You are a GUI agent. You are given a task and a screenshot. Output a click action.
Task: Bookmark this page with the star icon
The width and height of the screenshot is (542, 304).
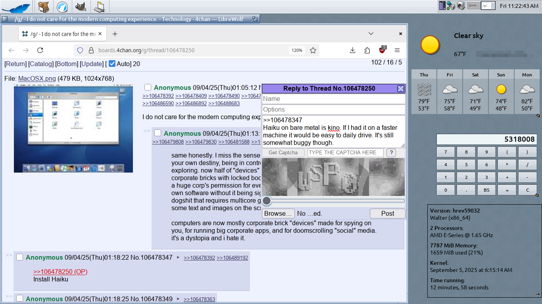pos(313,50)
